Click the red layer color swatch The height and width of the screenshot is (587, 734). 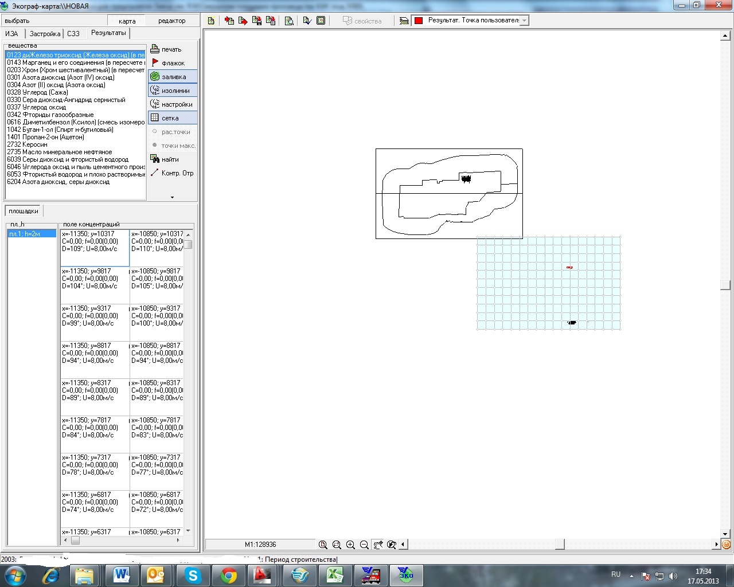point(419,21)
